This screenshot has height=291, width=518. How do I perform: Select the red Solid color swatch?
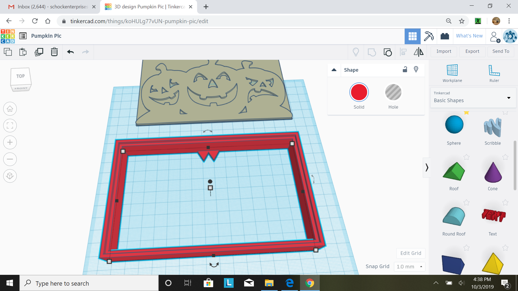[x=359, y=92]
